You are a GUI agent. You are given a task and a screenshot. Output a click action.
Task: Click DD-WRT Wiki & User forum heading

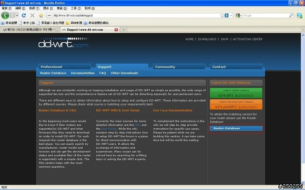click(x=118, y=110)
